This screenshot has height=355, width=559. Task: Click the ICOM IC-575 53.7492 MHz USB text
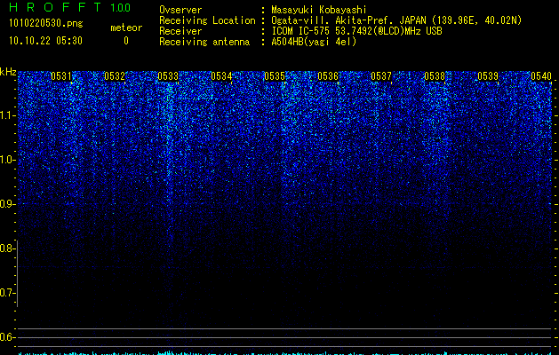coord(356,31)
